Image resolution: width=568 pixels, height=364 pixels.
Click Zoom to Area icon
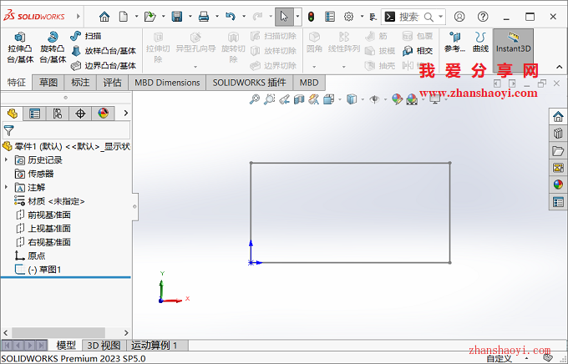tap(269, 99)
